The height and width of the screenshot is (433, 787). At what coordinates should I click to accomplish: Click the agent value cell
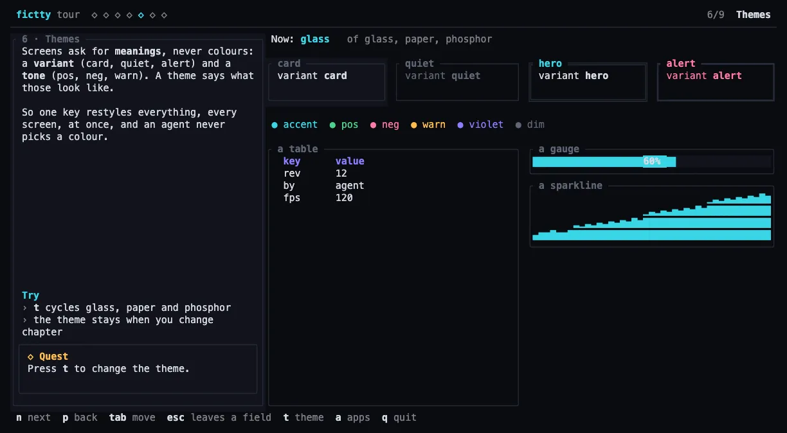[x=350, y=186]
